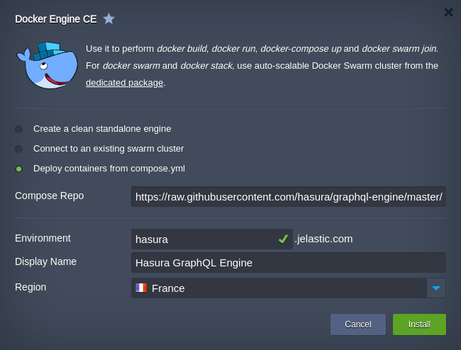Focus the Compose Repo URL field
The image size is (461, 350).
click(289, 197)
